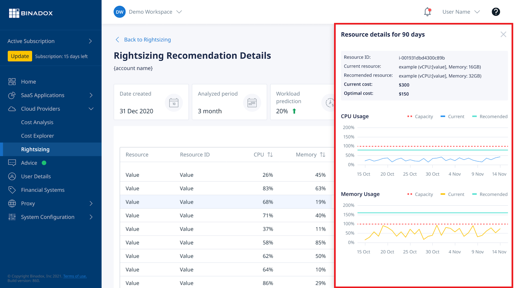This screenshot has height=288, width=514.
Task: Expand Proxy submenu arrow
Action: (x=91, y=203)
